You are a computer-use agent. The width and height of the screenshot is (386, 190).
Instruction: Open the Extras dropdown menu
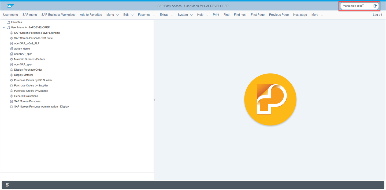[x=166, y=15]
